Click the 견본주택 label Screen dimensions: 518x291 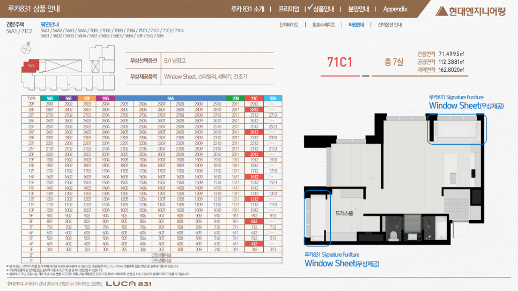click(x=15, y=25)
